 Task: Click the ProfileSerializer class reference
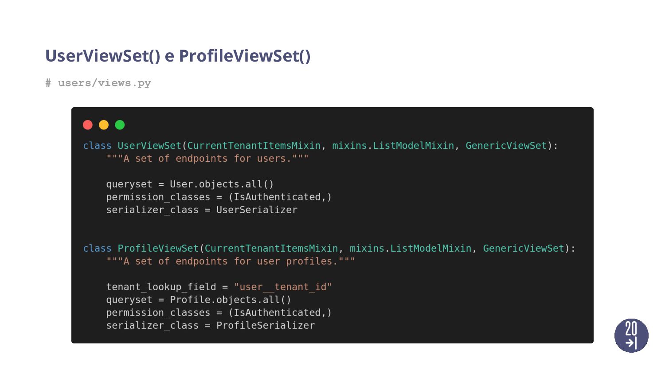coord(266,325)
